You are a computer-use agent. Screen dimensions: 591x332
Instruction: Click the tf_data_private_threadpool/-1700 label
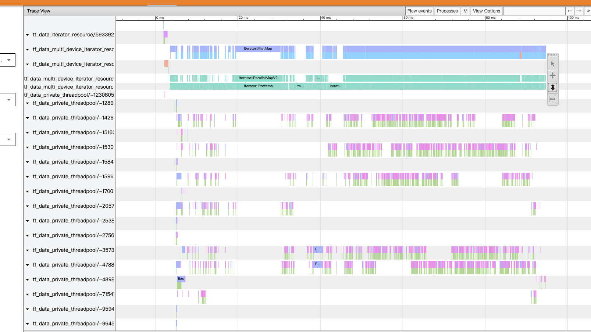tap(73, 191)
